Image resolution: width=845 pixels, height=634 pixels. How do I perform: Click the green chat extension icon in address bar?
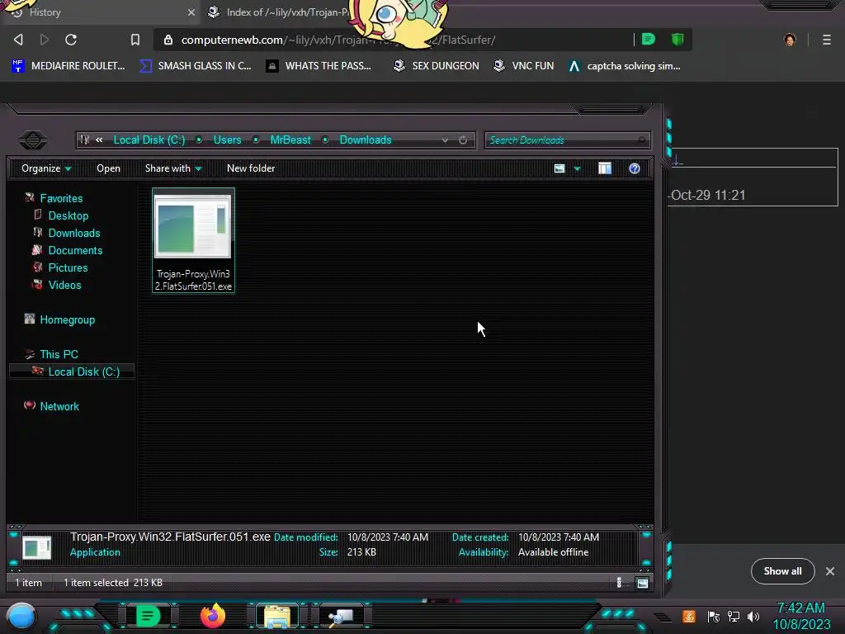coord(649,39)
